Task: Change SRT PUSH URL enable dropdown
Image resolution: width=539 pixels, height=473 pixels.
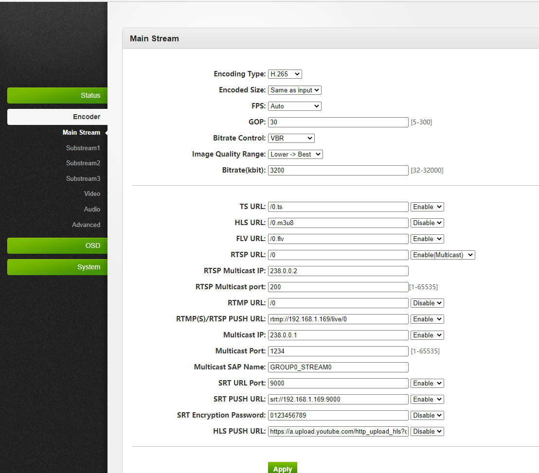Action: 427,399
